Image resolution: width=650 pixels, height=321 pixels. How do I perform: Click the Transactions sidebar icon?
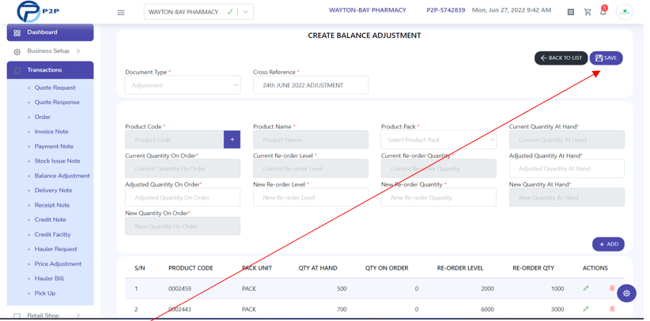(x=17, y=70)
